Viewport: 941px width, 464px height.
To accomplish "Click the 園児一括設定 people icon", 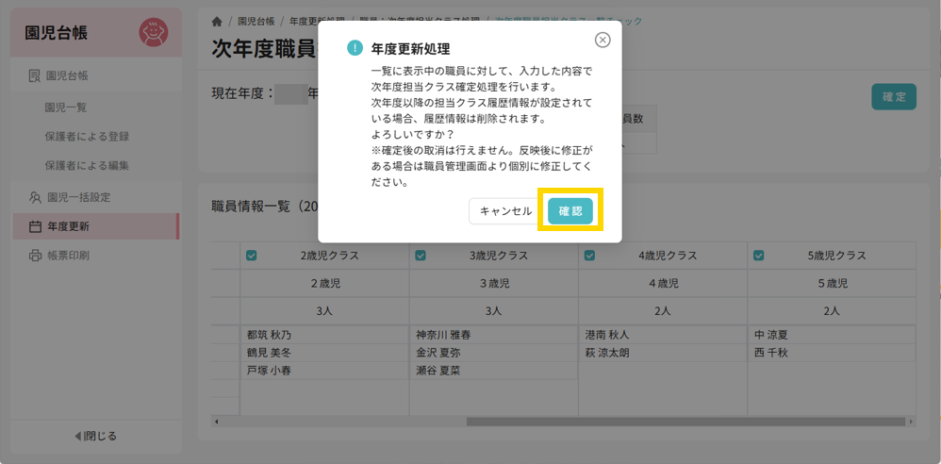I will (x=35, y=198).
